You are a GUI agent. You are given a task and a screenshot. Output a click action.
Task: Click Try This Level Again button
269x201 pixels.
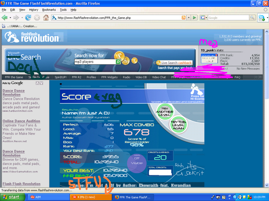pyautogui.click(x=178, y=125)
